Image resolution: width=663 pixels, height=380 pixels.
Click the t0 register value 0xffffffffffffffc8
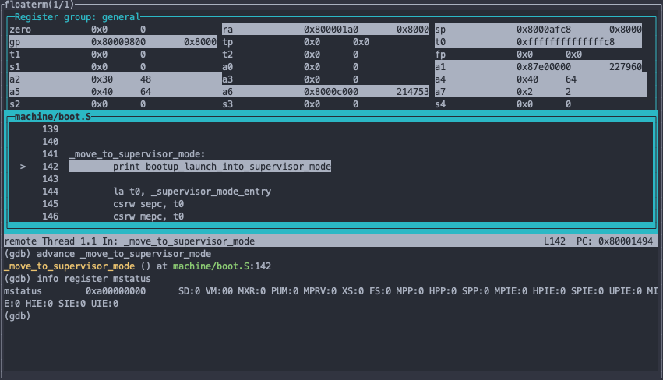pyautogui.click(x=565, y=42)
